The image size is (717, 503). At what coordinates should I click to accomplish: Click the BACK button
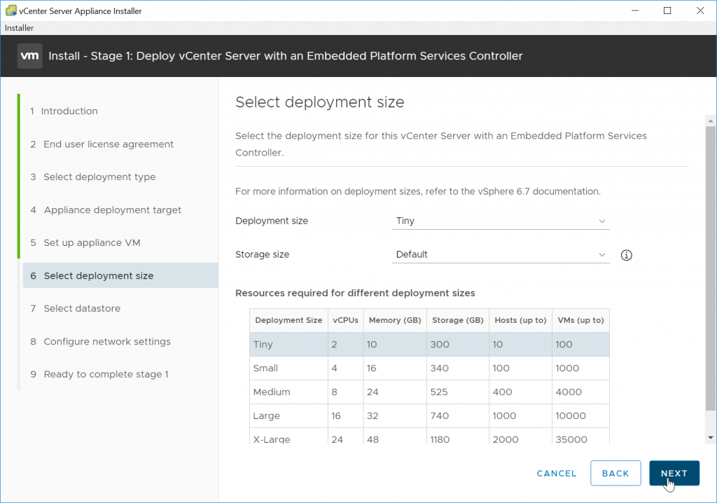click(x=615, y=474)
